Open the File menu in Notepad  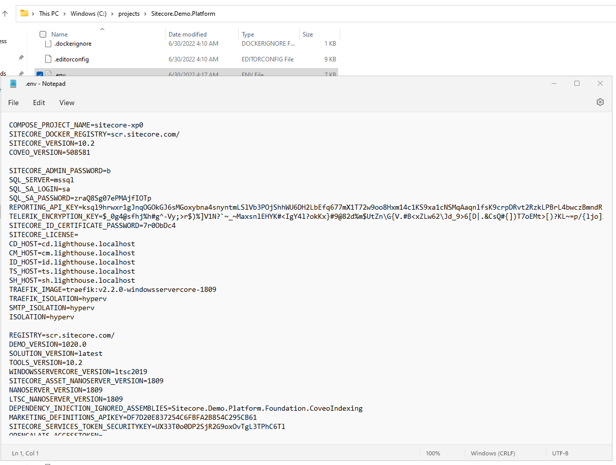coord(13,103)
